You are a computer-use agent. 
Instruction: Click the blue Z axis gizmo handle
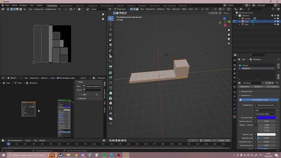pos(224,18)
